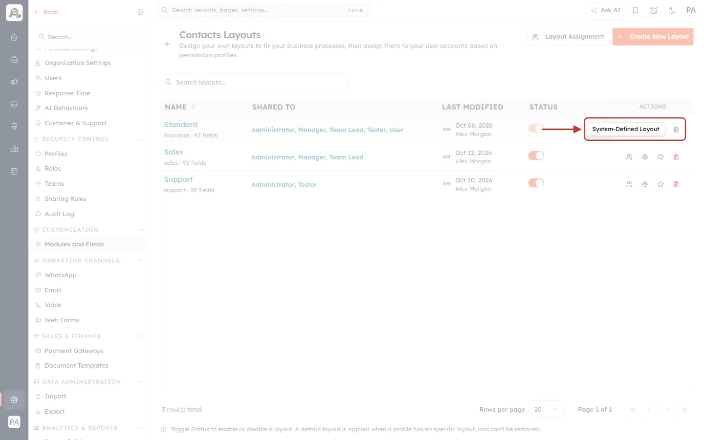The image size is (704, 440).
Task: Open the calendar icon in left rail
Action: coord(14,171)
